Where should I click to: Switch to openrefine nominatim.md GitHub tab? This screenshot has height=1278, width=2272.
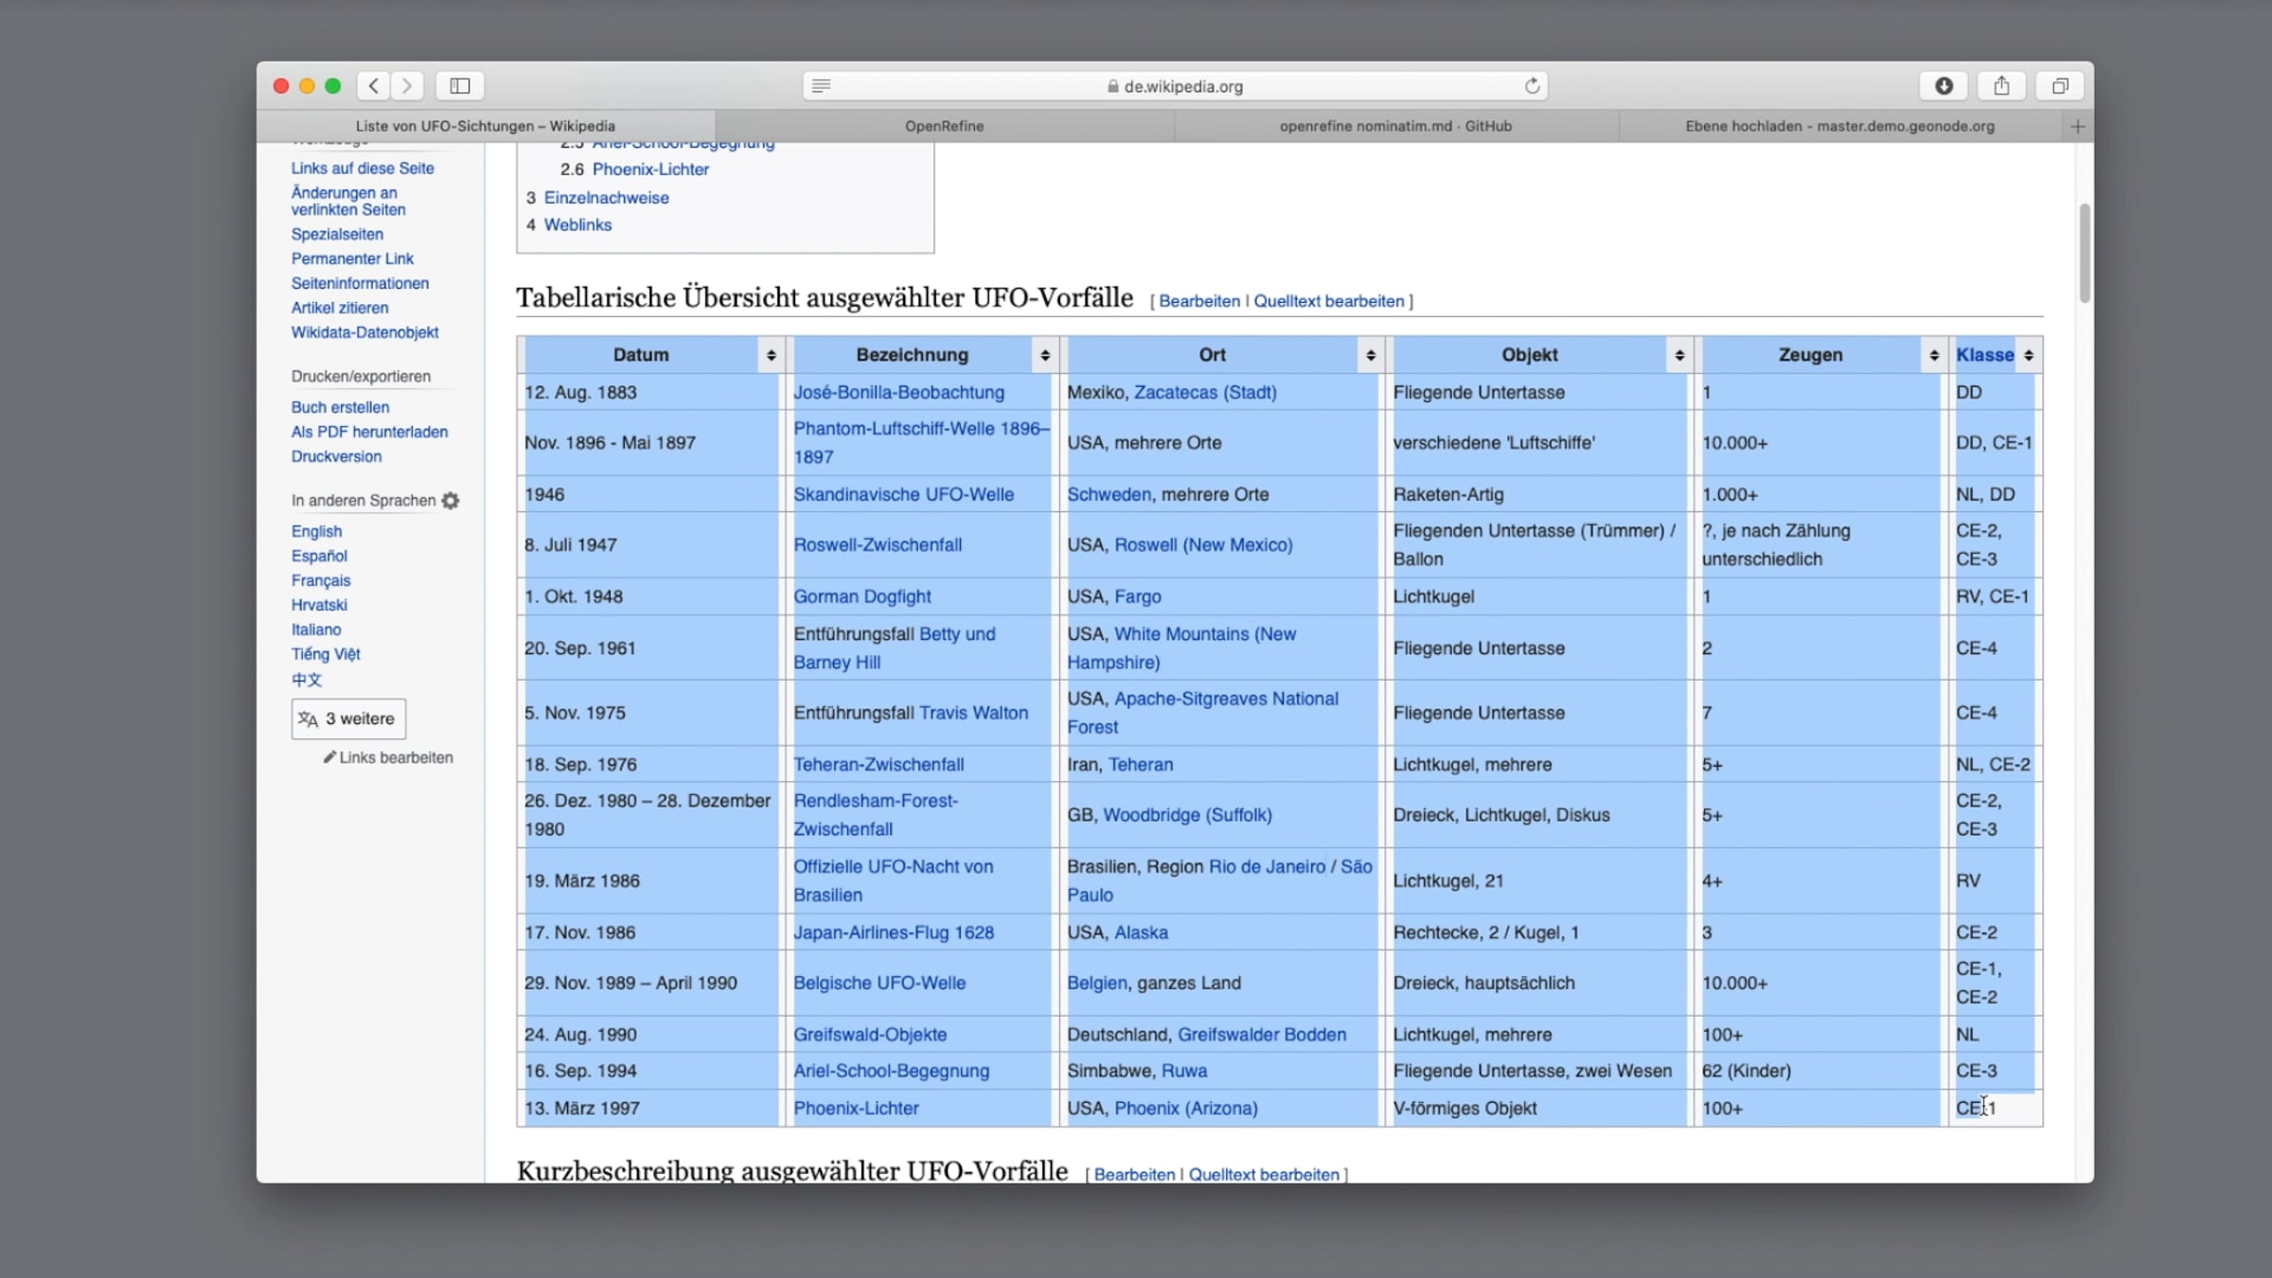pyautogui.click(x=1395, y=126)
